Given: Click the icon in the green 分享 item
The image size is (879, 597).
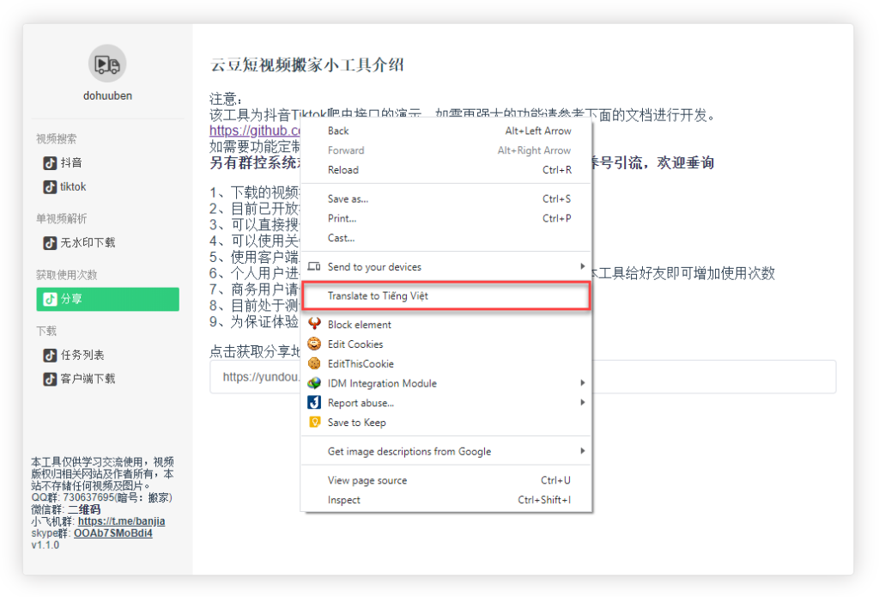Looking at the screenshot, I should [50, 299].
